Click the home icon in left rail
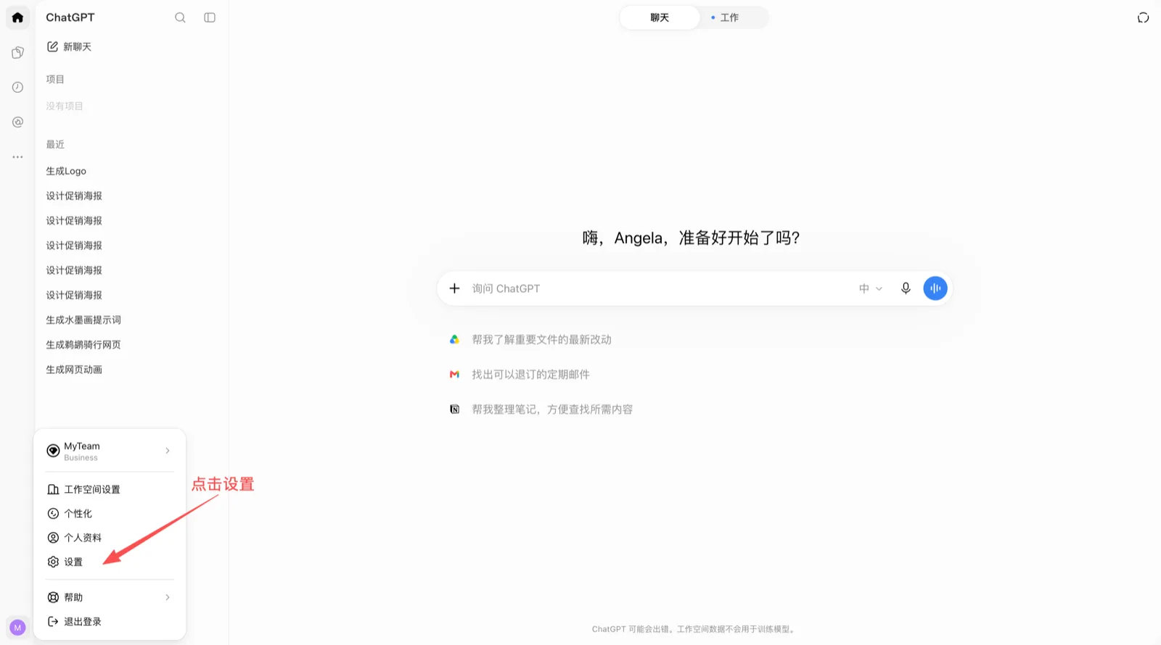This screenshot has height=645, width=1161. (17, 17)
